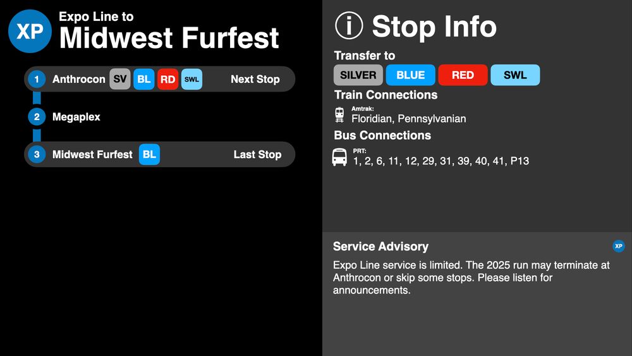Select the SV badge next to Anthrocon
The height and width of the screenshot is (356, 632).
coord(120,79)
